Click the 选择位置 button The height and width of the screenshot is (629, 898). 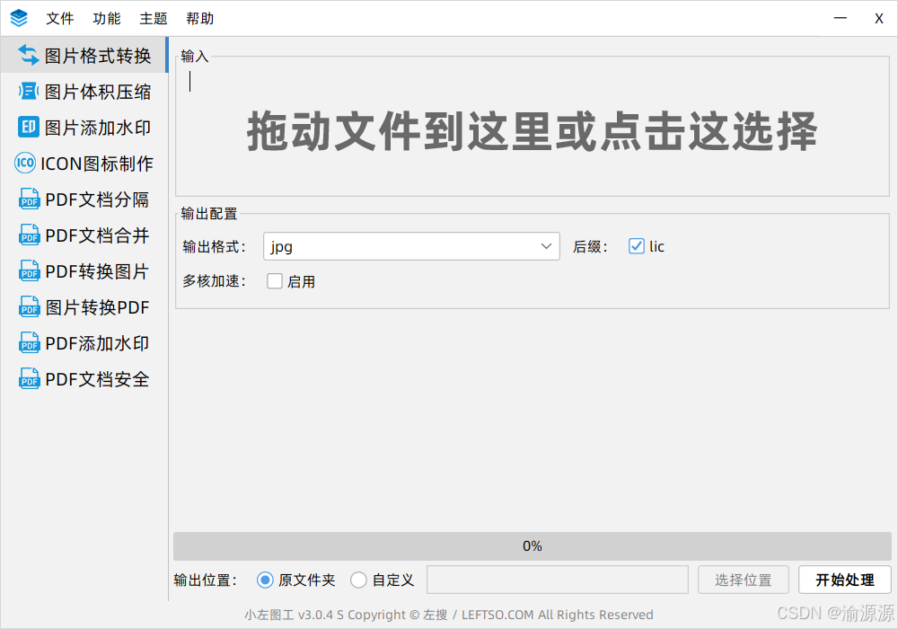click(x=743, y=580)
